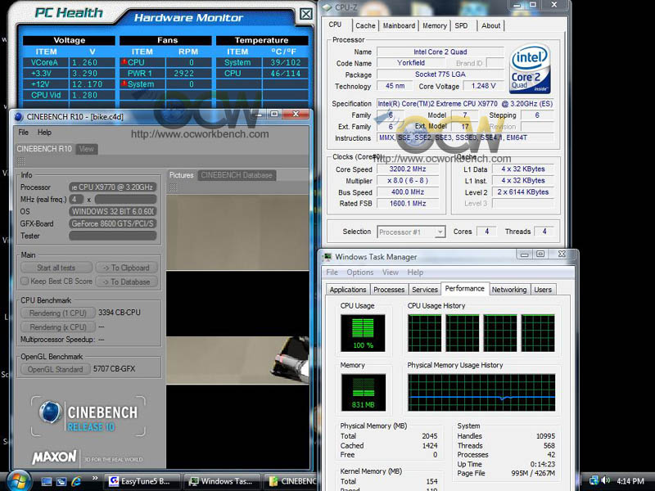Click the grip handle beside the Info panel

[21, 161]
